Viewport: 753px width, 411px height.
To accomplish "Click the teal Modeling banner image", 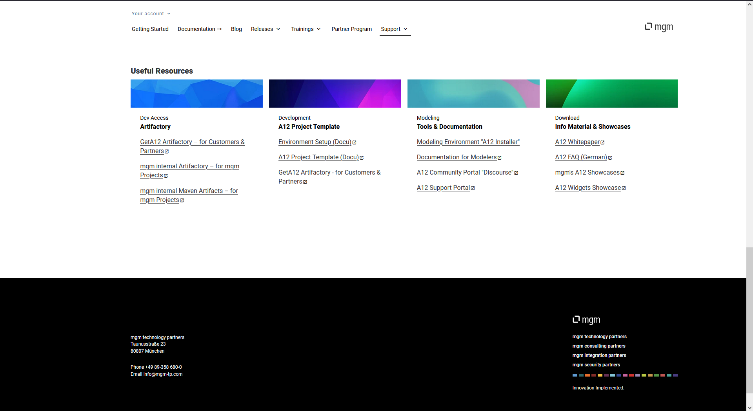I will tap(473, 94).
